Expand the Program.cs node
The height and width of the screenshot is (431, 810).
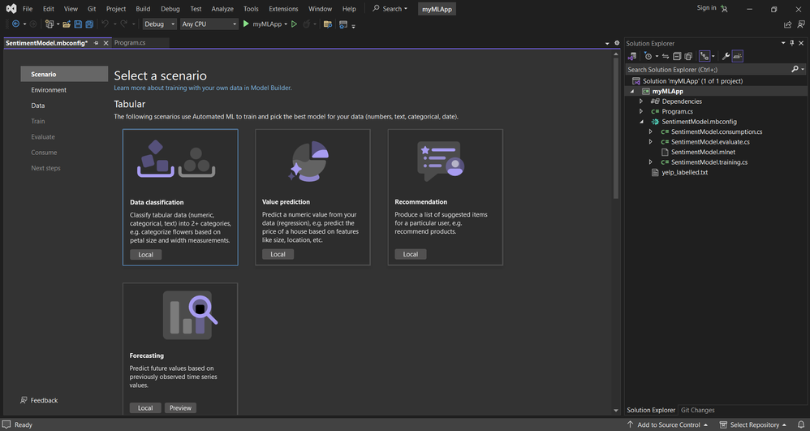[x=641, y=112]
